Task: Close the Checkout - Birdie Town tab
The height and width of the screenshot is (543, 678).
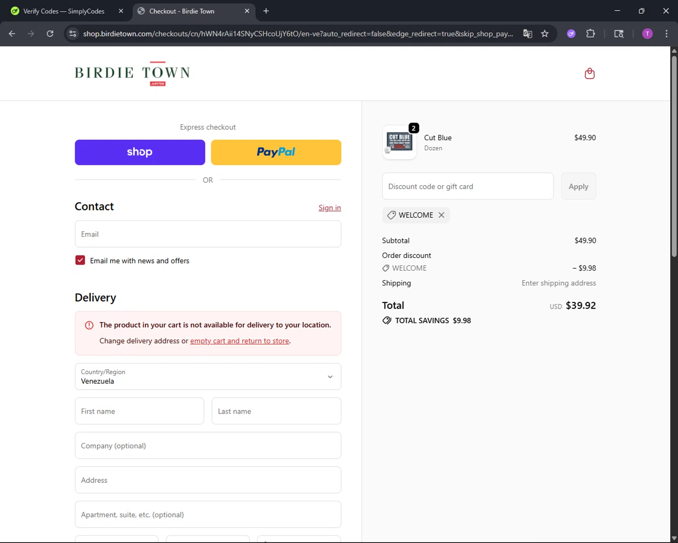Action: point(247,11)
